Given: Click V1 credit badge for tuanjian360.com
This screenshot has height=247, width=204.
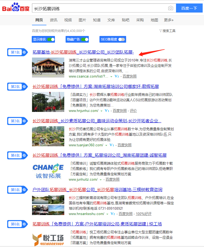Looking at the screenshot, I should 112,145.
